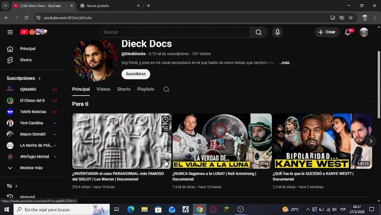Open Chrome three-dot menu

(375, 18)
